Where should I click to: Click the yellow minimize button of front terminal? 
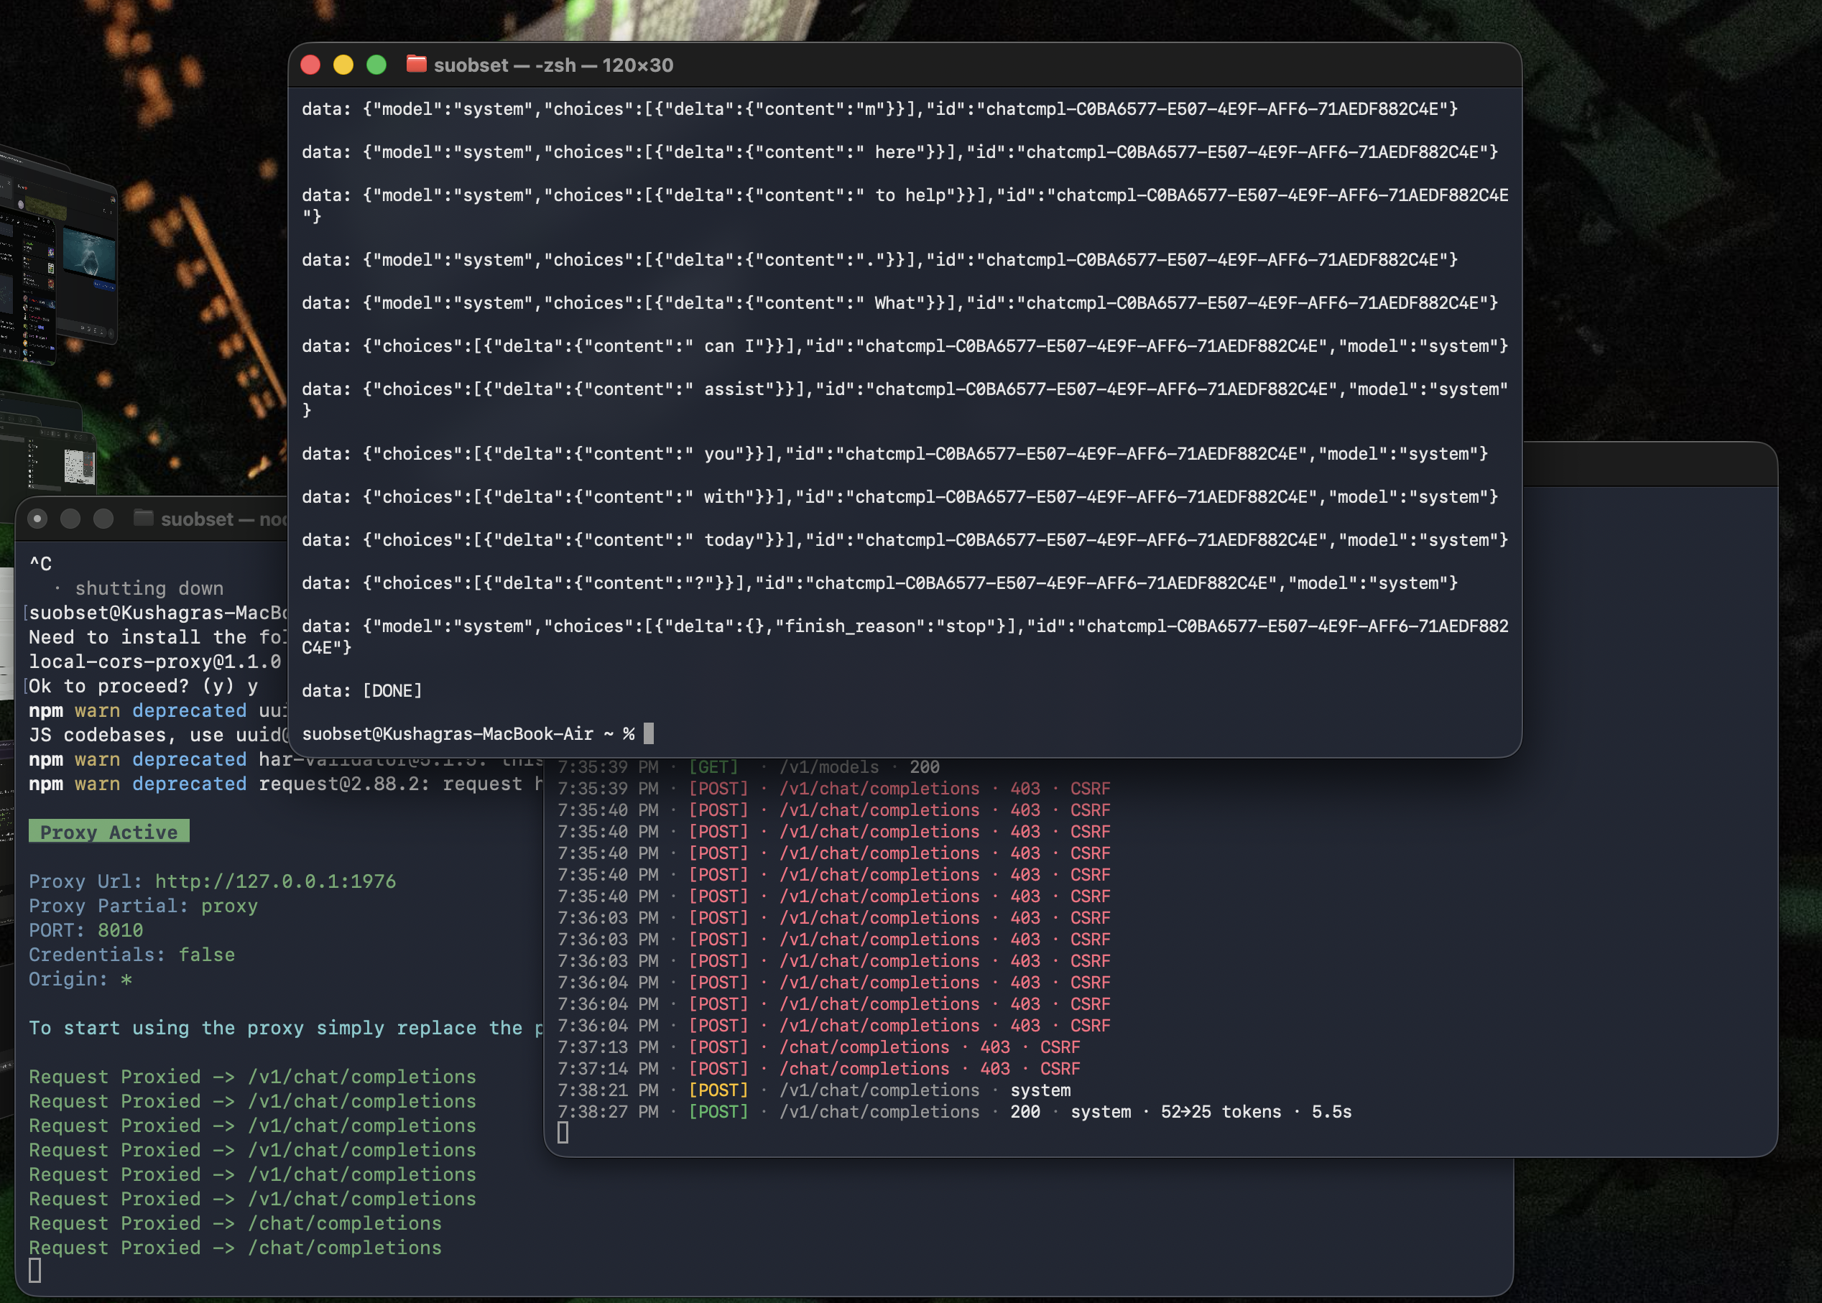(343, 65)
